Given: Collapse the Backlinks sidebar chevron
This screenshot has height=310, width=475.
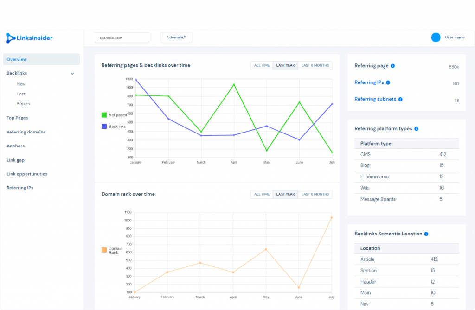Looking at the screenshot, I should 72,74.
